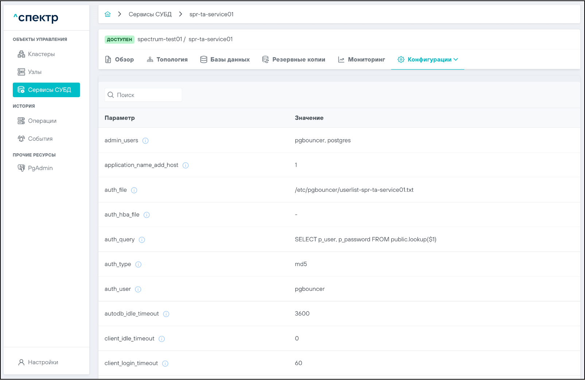
Task: Click Сервисы СУБД breadcrumb link
Action: click(x=150, y=14)
